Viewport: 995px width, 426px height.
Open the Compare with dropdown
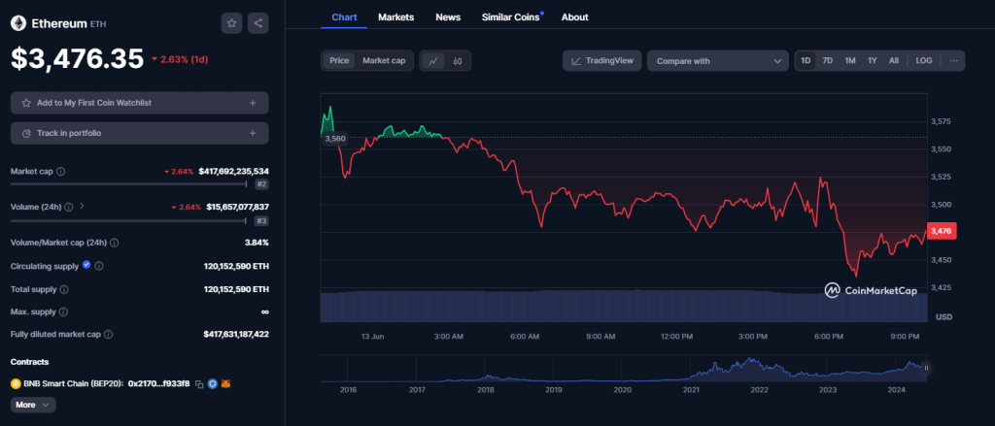717,61
